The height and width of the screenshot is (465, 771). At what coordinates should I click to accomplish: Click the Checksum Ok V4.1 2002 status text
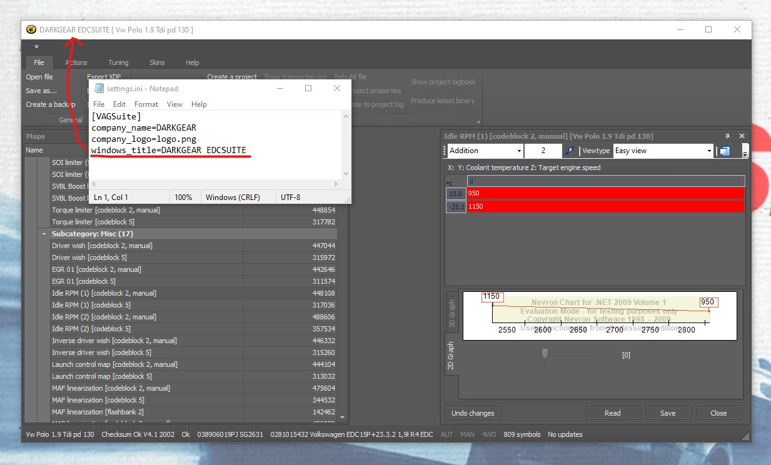click(138, 434)
